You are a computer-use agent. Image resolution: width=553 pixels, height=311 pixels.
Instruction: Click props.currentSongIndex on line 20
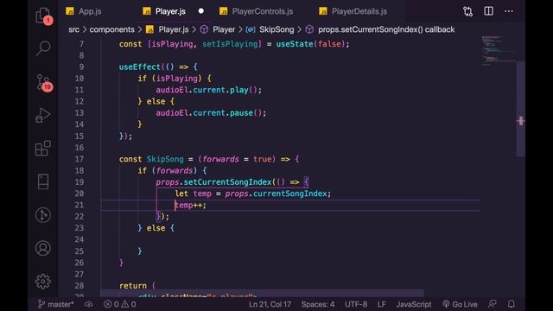pos(276,194)
